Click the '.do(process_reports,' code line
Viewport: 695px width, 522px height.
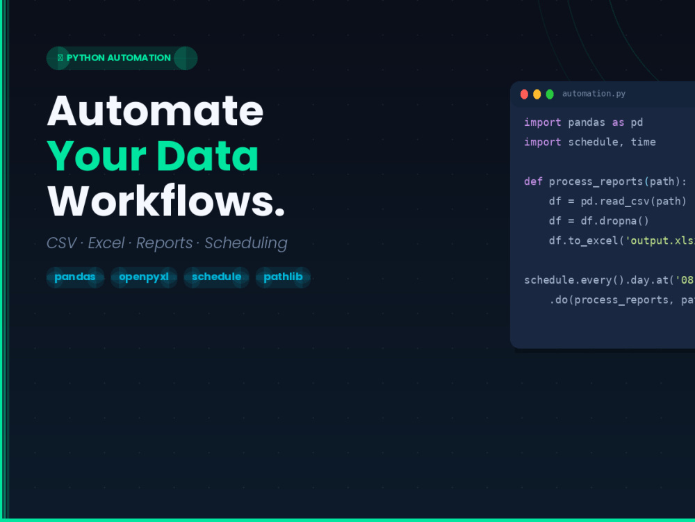click(622, 300)
